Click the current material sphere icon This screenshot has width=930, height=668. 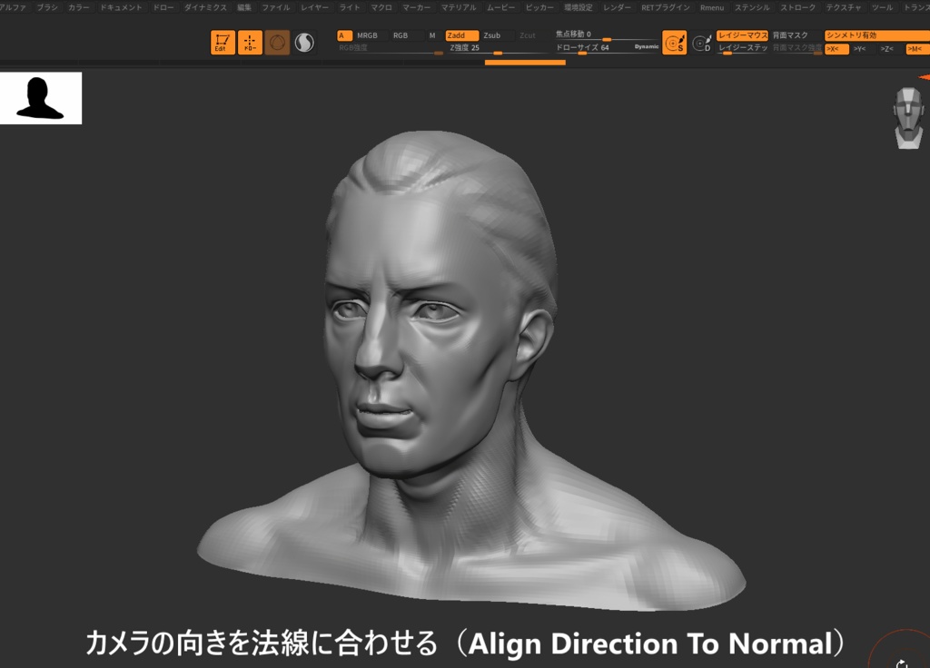303,43
